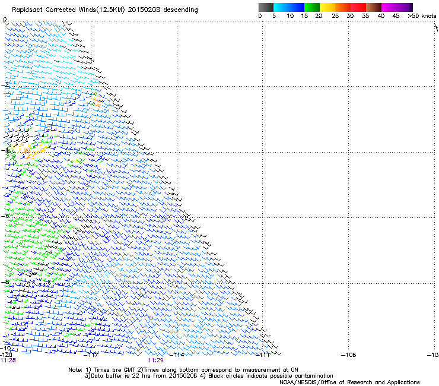Click the "10" legend scale label

coord(290,16)
